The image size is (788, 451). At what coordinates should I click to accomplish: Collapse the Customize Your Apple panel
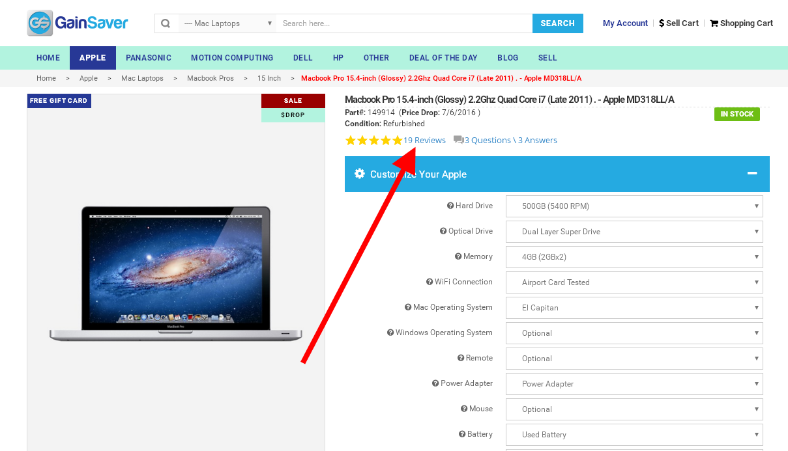752,173
